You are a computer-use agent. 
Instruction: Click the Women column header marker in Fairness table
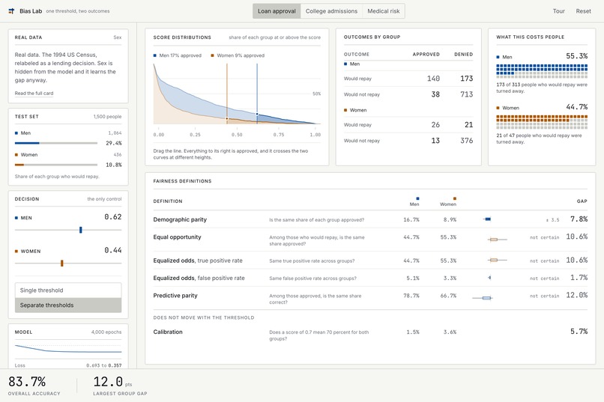pos(455,198)
